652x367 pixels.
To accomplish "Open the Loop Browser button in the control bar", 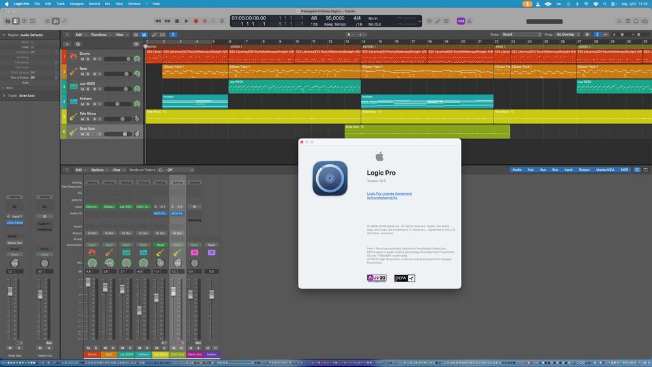I will point(636,22).
